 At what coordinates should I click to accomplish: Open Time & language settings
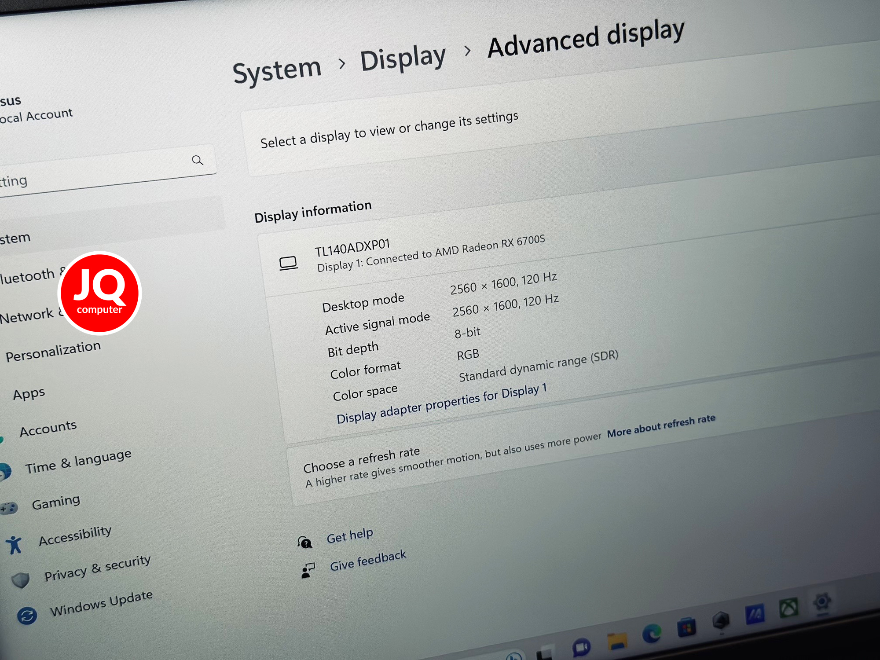coord(78,461)
